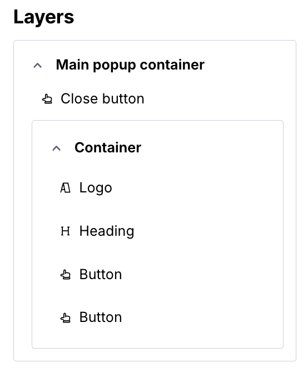Click the first Button layer's hand icon
The width and height of the screenshot is (308, 377).
tap(66, 275)
